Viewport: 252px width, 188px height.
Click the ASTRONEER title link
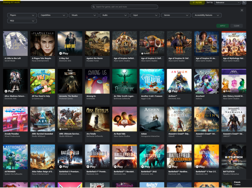[10, 172]
